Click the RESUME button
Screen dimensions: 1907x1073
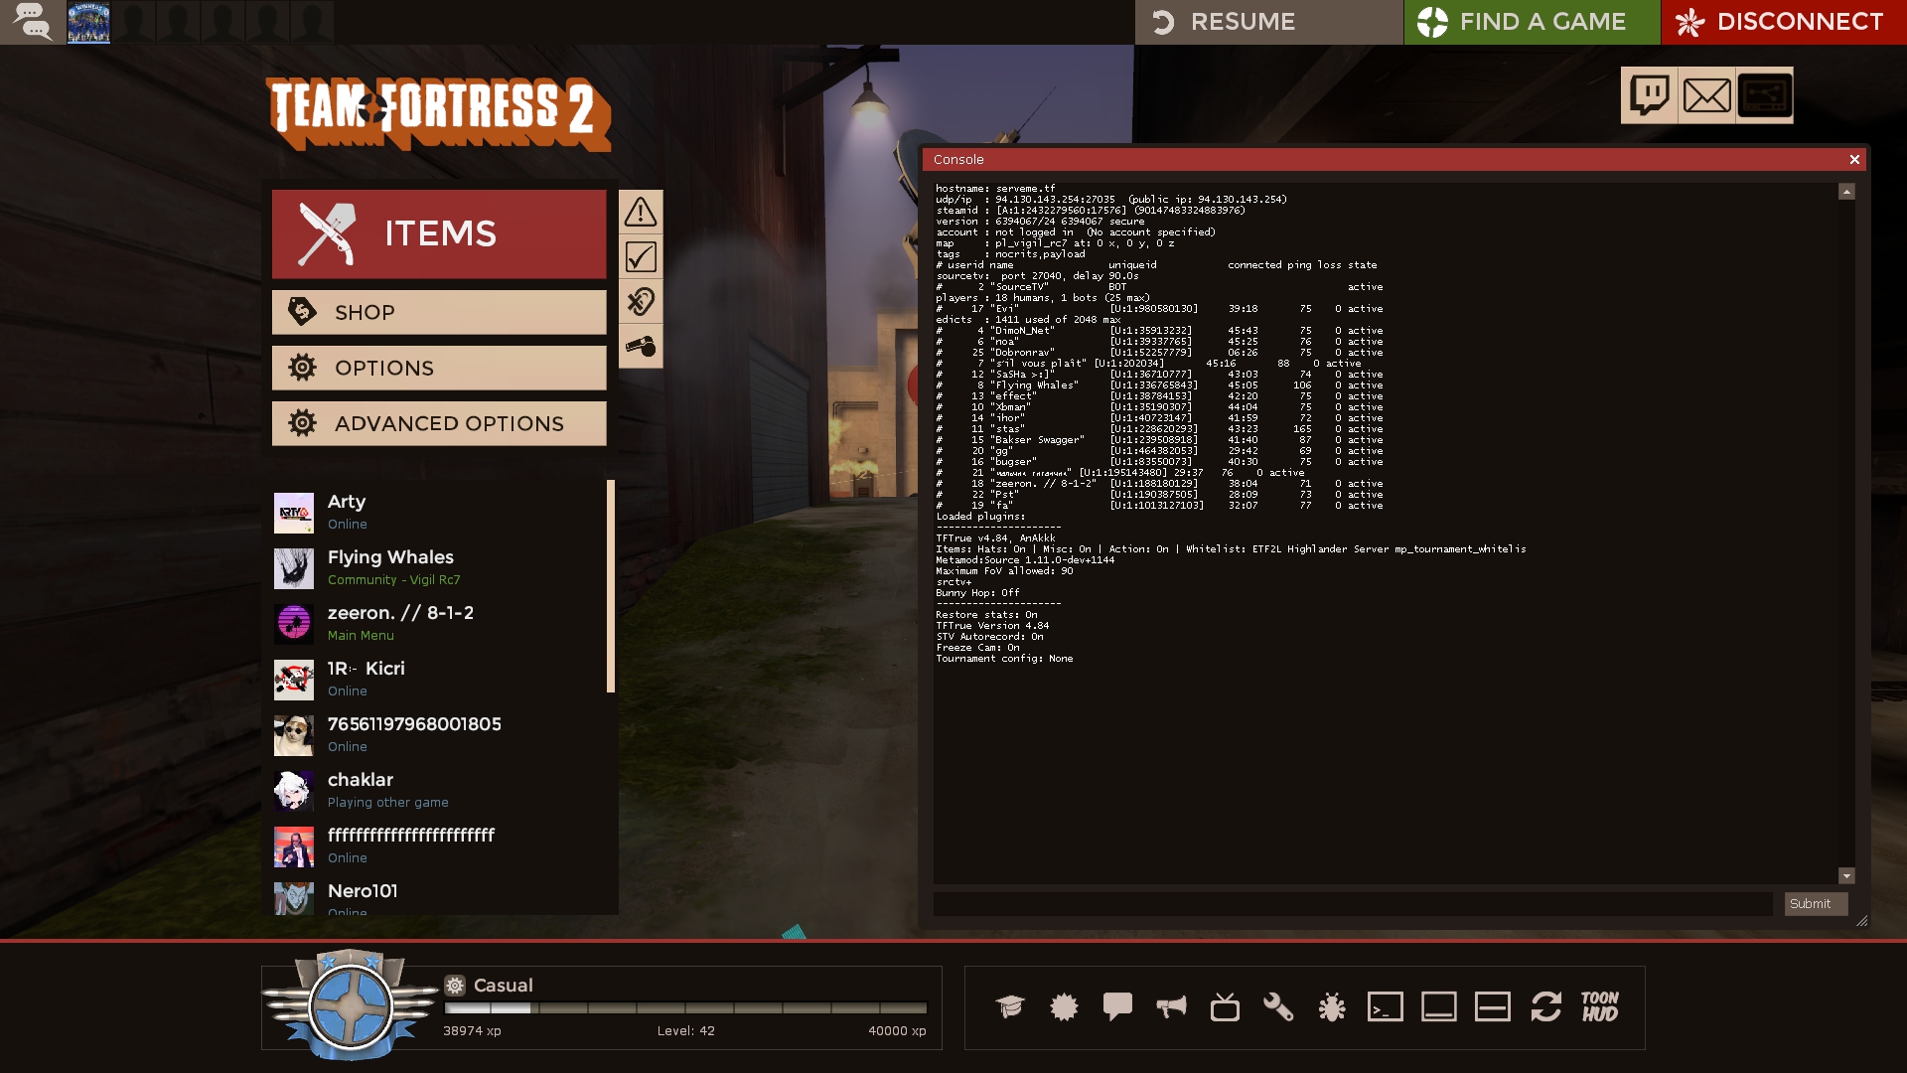click(x=1268, y=22)
